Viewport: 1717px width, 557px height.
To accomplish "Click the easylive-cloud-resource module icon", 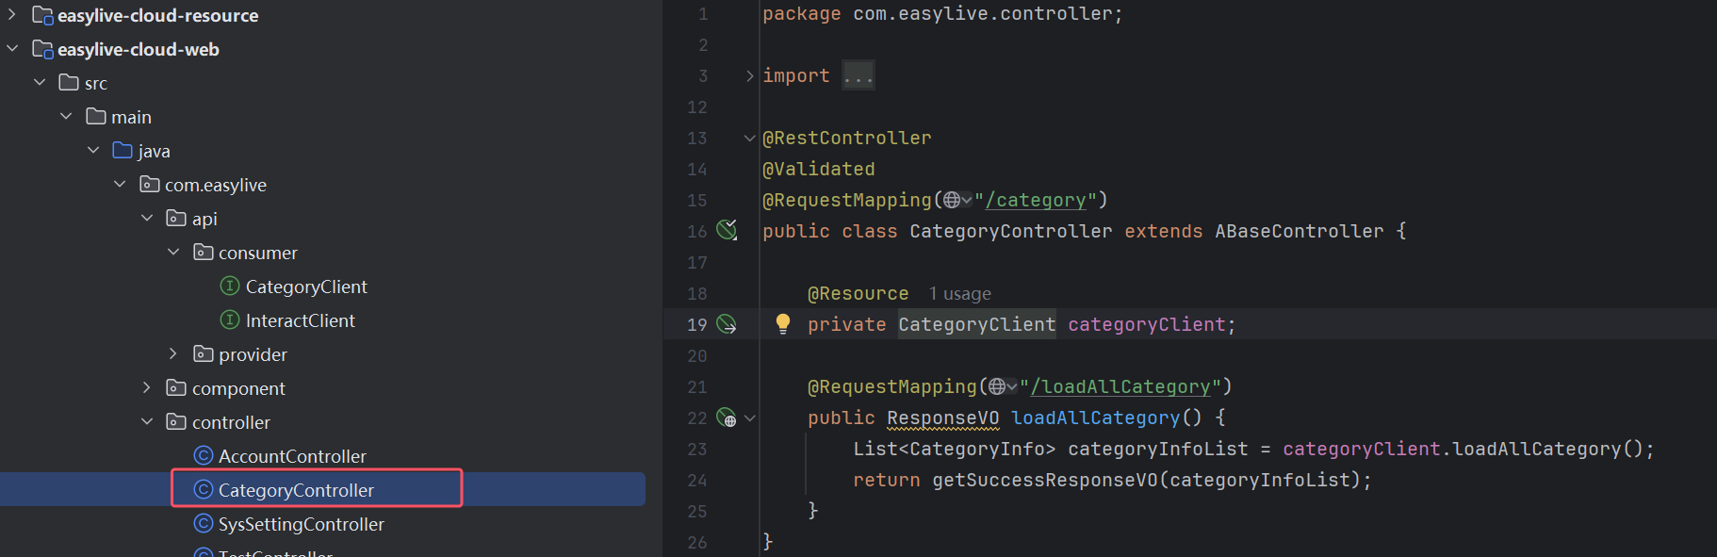I will 42,15.
